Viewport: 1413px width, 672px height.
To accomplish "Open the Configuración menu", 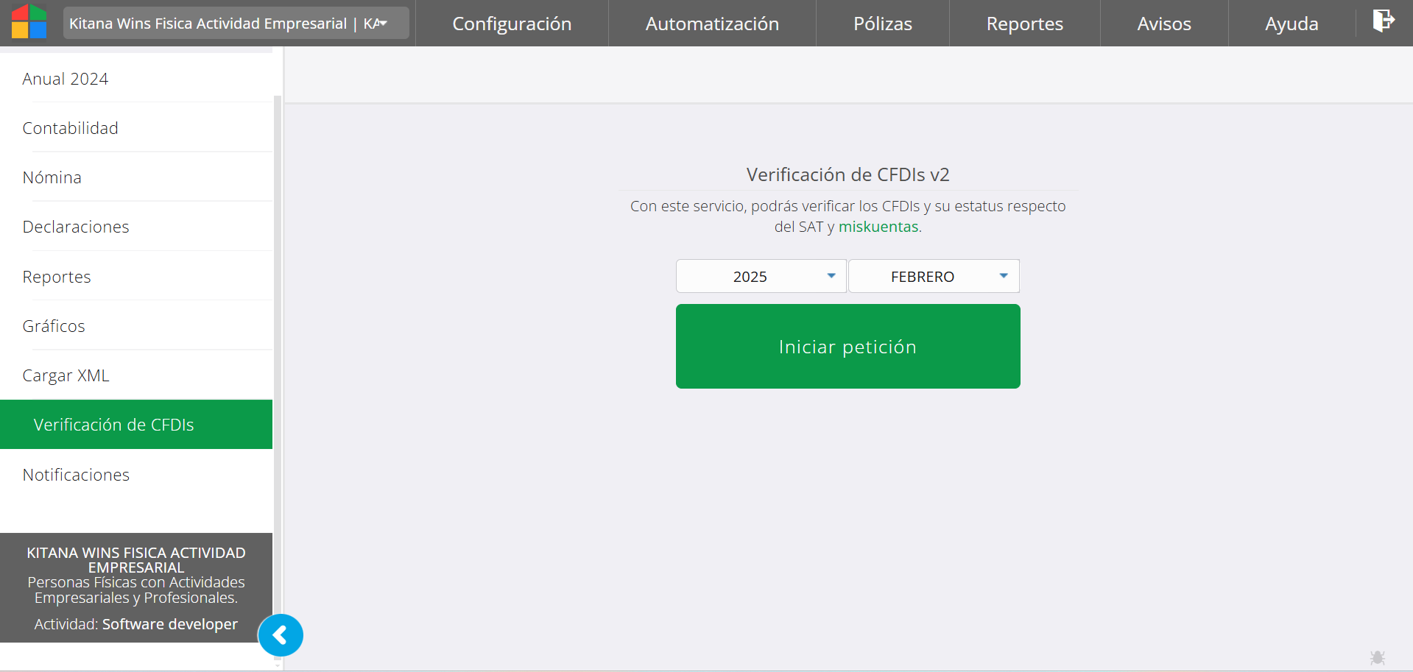I will pyautogui.click(x=512, y=24).
